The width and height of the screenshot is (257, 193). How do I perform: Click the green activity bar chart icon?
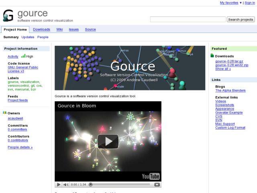(23, 56)
